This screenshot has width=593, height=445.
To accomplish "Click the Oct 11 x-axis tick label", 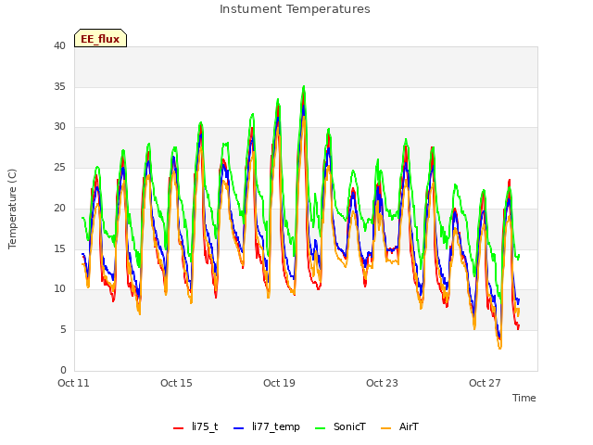I will [73, 383].
